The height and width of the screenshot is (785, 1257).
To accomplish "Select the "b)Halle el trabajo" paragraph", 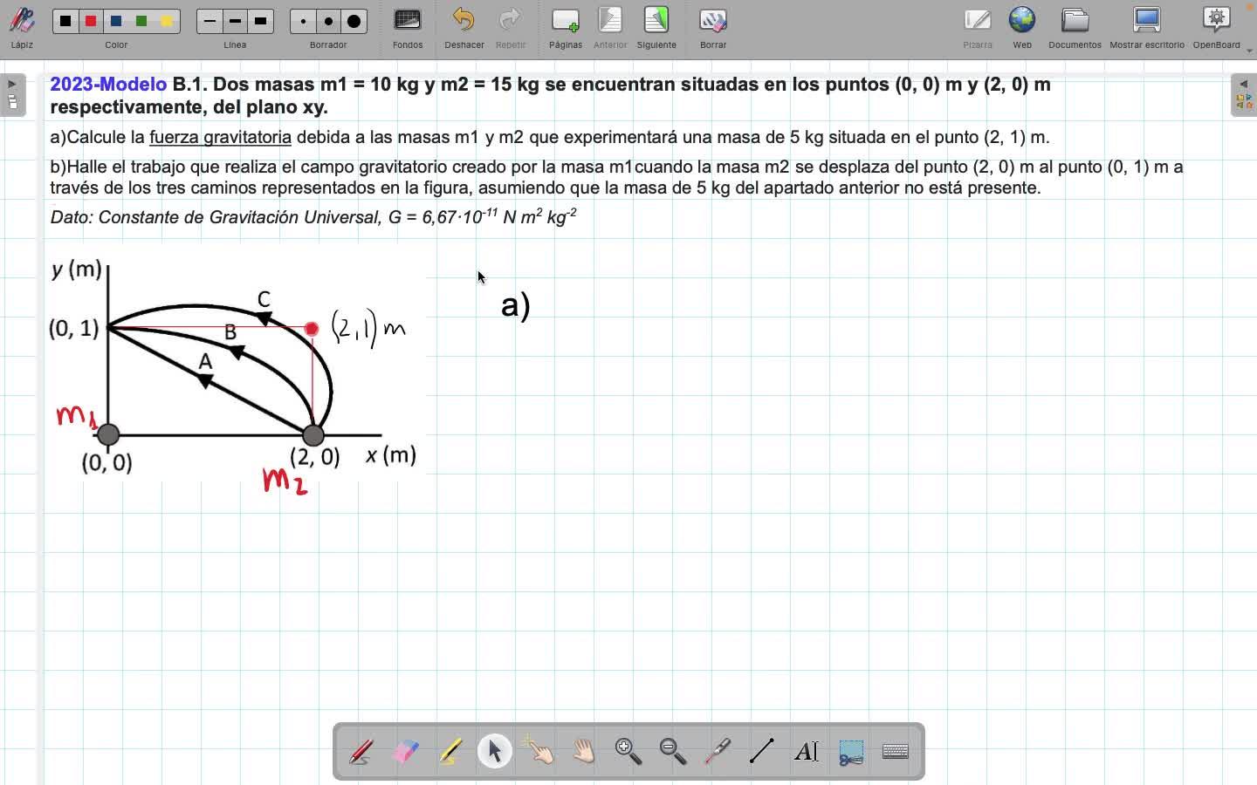I will coord(616,177).
